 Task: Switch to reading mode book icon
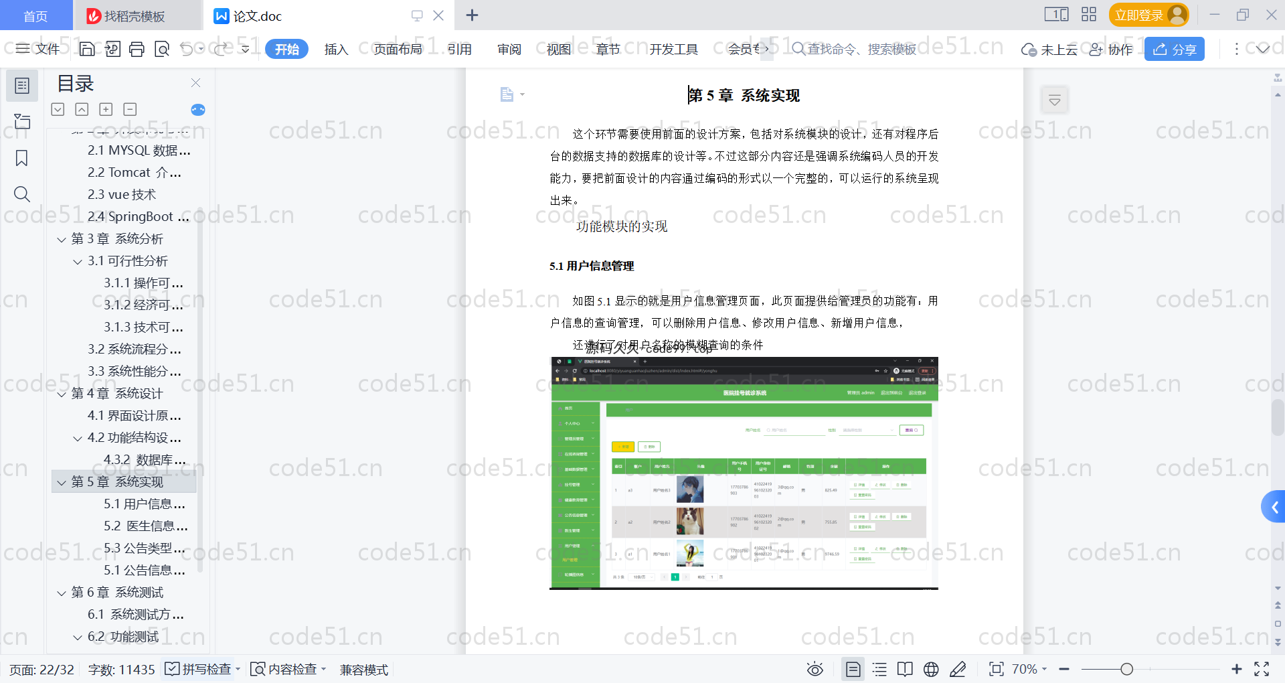coord(905,669)
